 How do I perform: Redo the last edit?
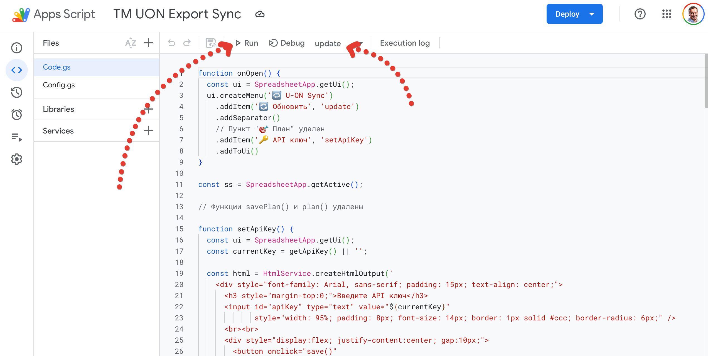point(187,43)
